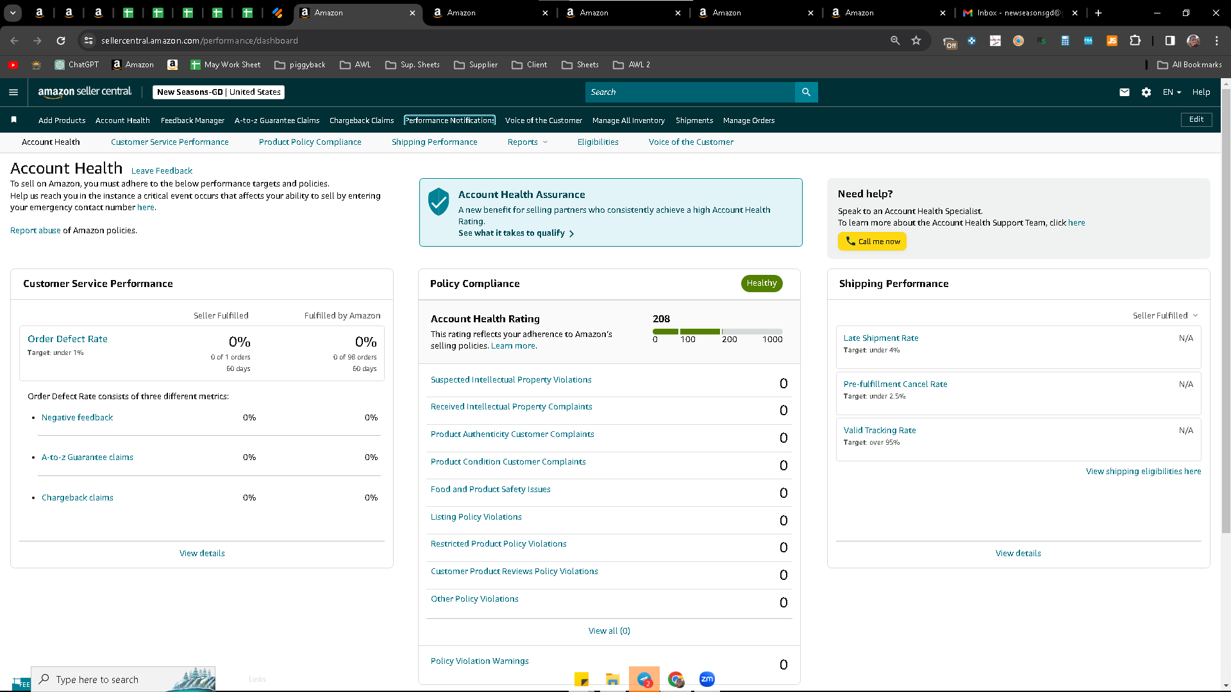
Task: Open the YouTube bookmark icon
Action: coord(13,65)
